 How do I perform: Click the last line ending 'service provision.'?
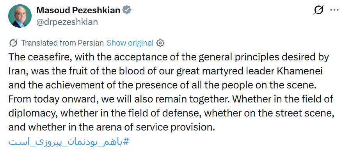tap(111, 127)
